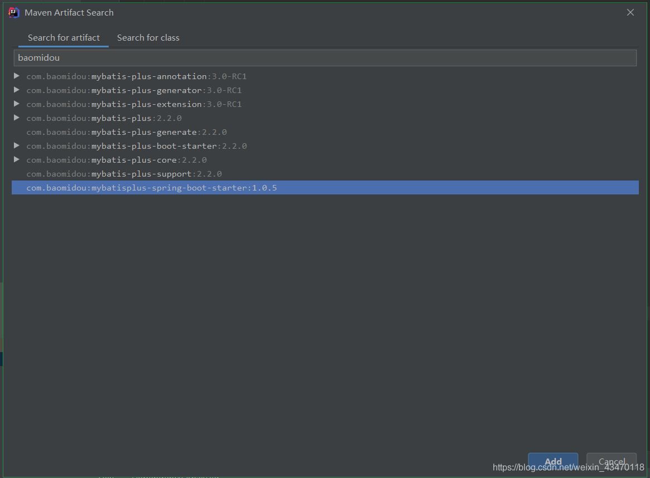The height and width of the screenshot is (478, 650).
Task: Click the Add button
Action: coord(553,461)
